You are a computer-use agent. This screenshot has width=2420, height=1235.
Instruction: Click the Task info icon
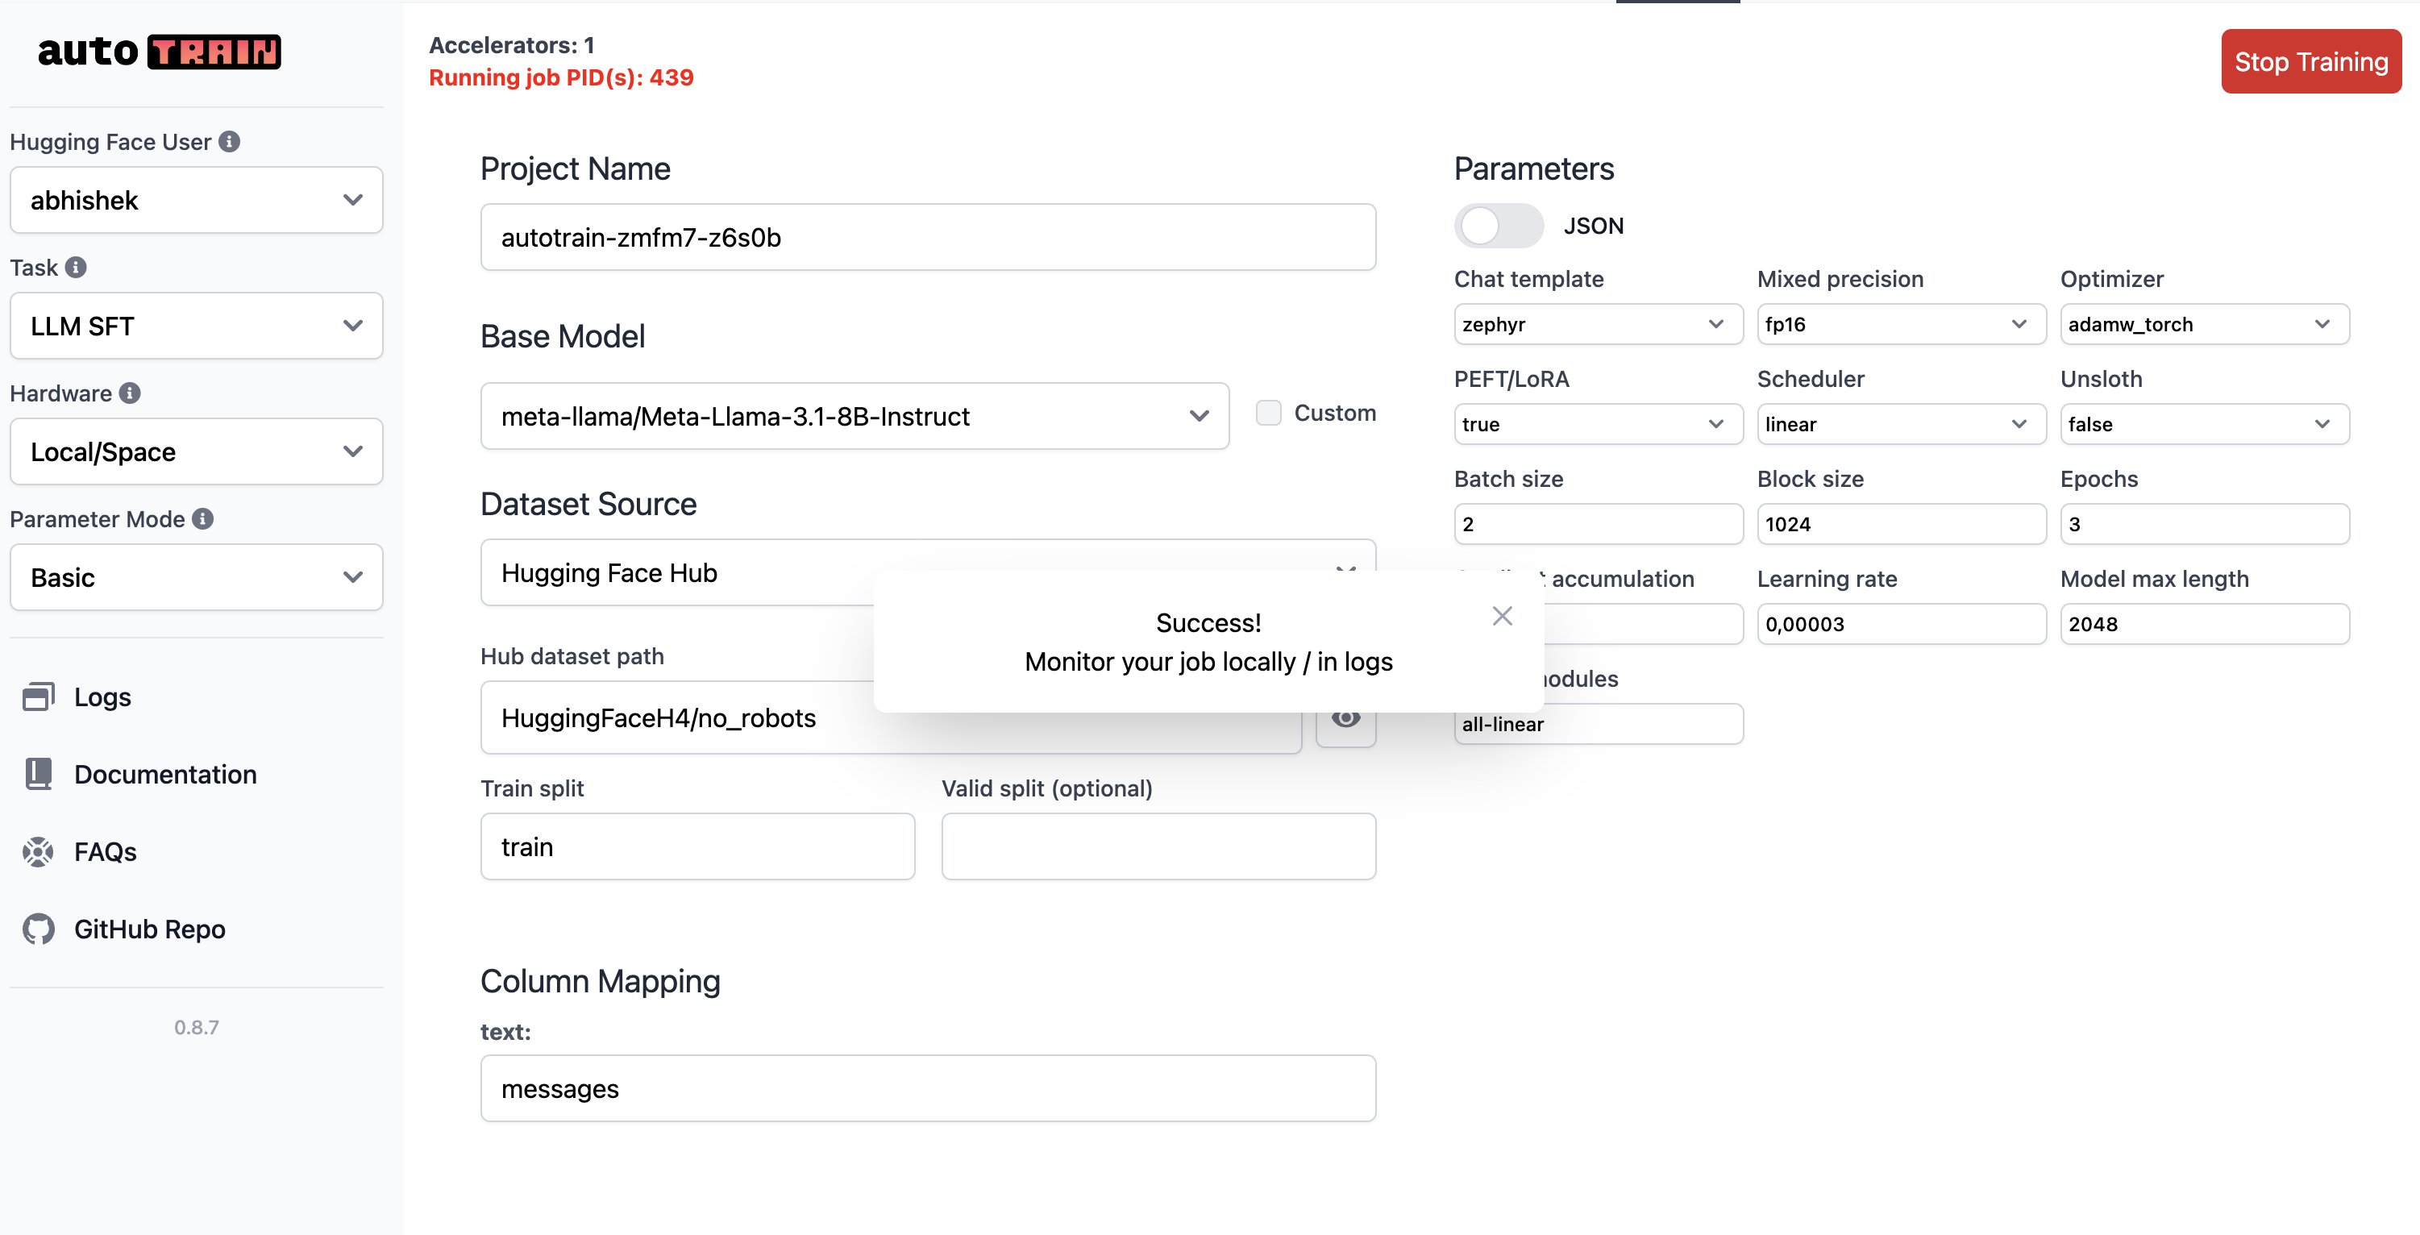(x=76, y=267)
